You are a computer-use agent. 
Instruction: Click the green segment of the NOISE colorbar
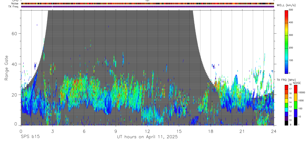(x=296, y=105)
